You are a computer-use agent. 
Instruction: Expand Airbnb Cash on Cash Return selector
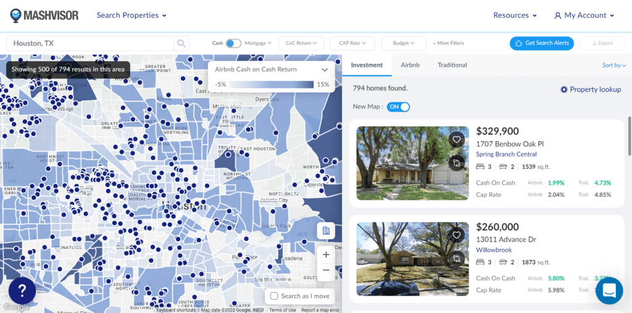[323, 70]
